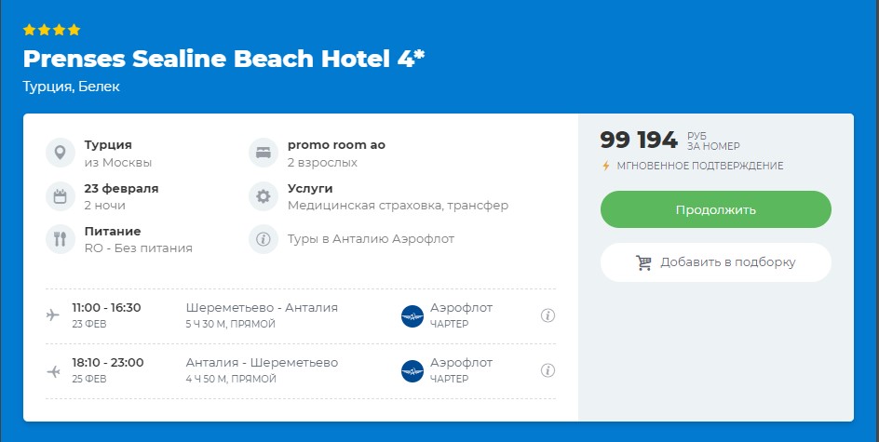879x442 pixels.
Task: Click the Туры в Анталию Аэрофлот text
Action: [372, 239]
